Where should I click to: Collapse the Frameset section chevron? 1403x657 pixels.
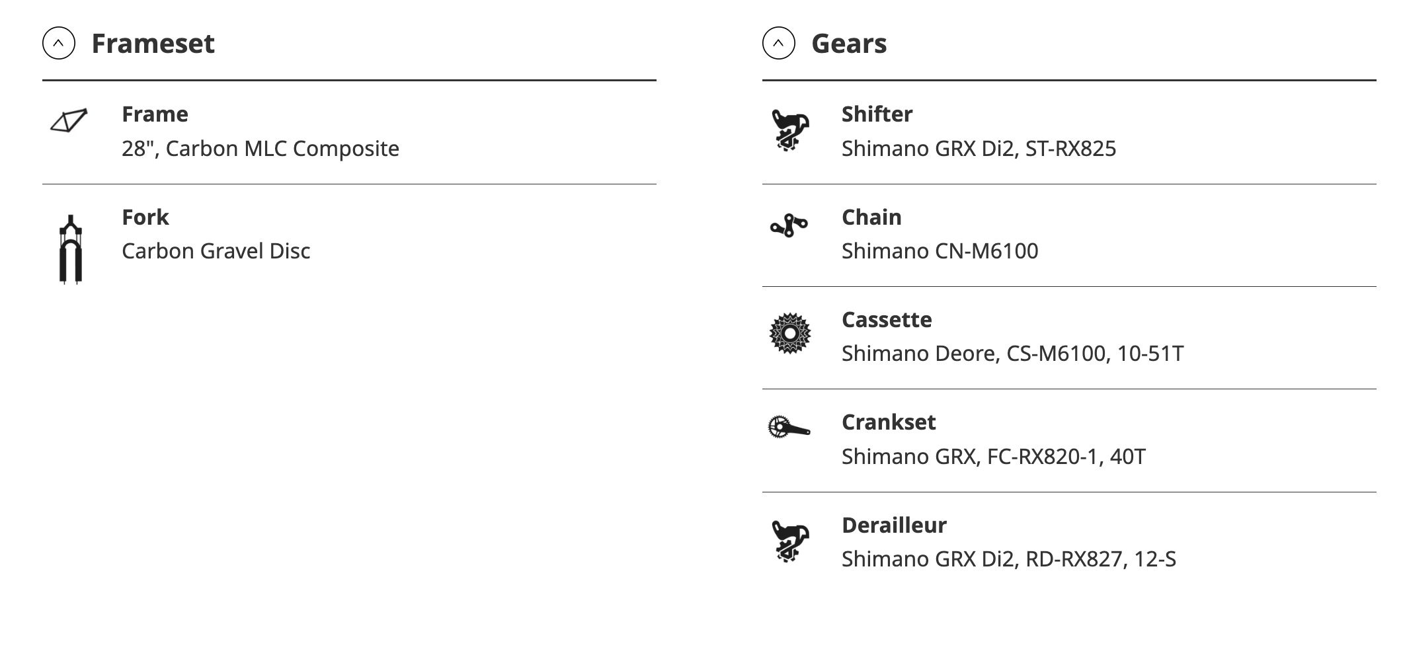59,44
